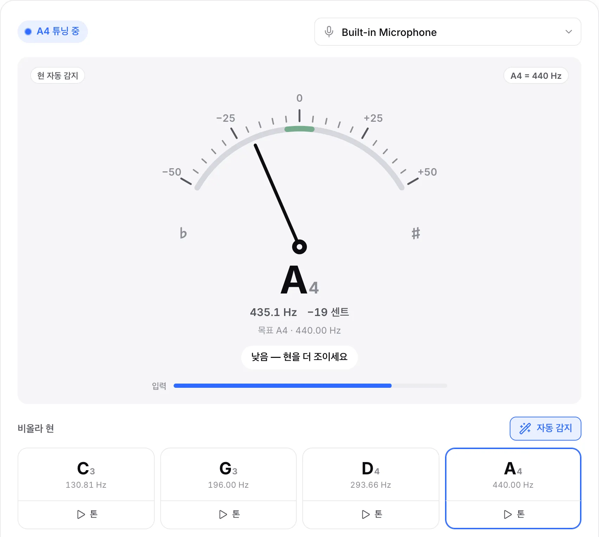Play the D4 reference tone
Screen dimensions: 599x537
371,514
